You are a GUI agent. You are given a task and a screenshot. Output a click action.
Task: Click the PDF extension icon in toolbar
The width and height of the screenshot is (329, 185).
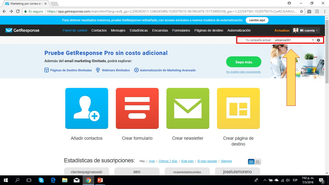click(x=317, y=11)
